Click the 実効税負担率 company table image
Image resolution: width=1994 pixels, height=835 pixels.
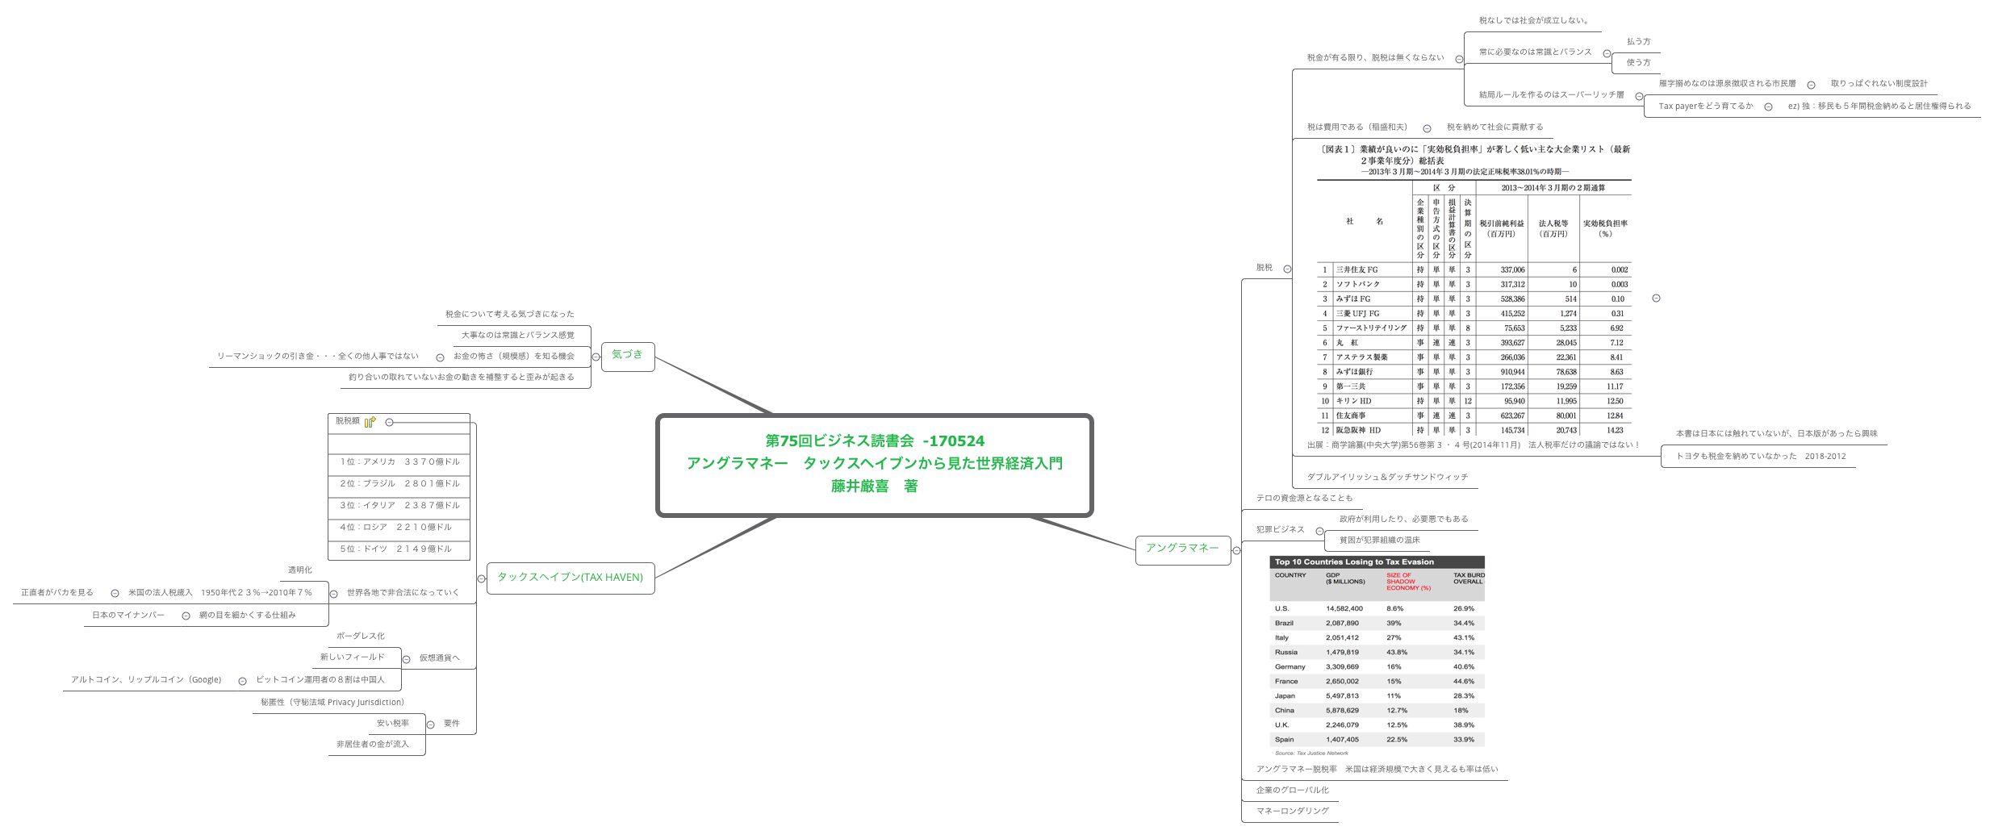pyautogui.click(x=1474, y=290)
